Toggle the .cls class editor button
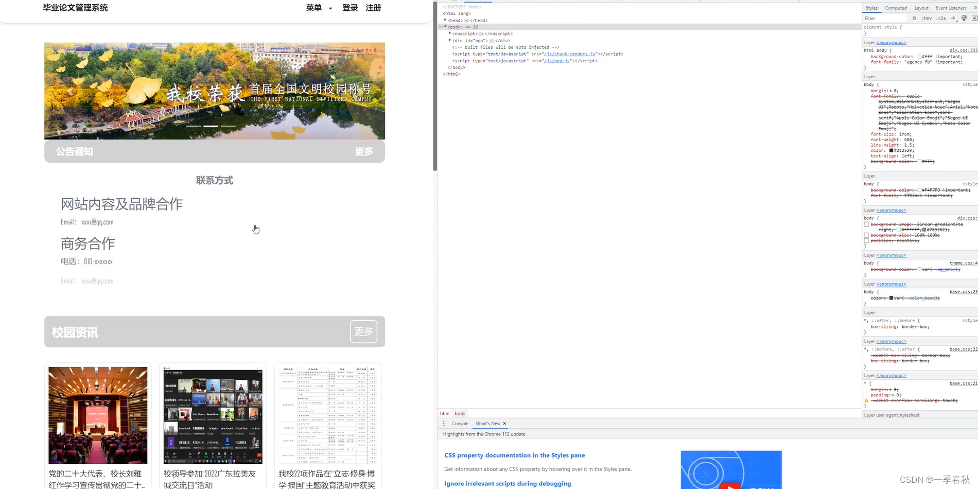This screenshot has width=978, height=489. tap(941, 18)
